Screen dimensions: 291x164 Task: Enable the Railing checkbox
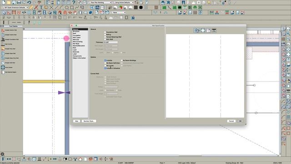point(105,35)
